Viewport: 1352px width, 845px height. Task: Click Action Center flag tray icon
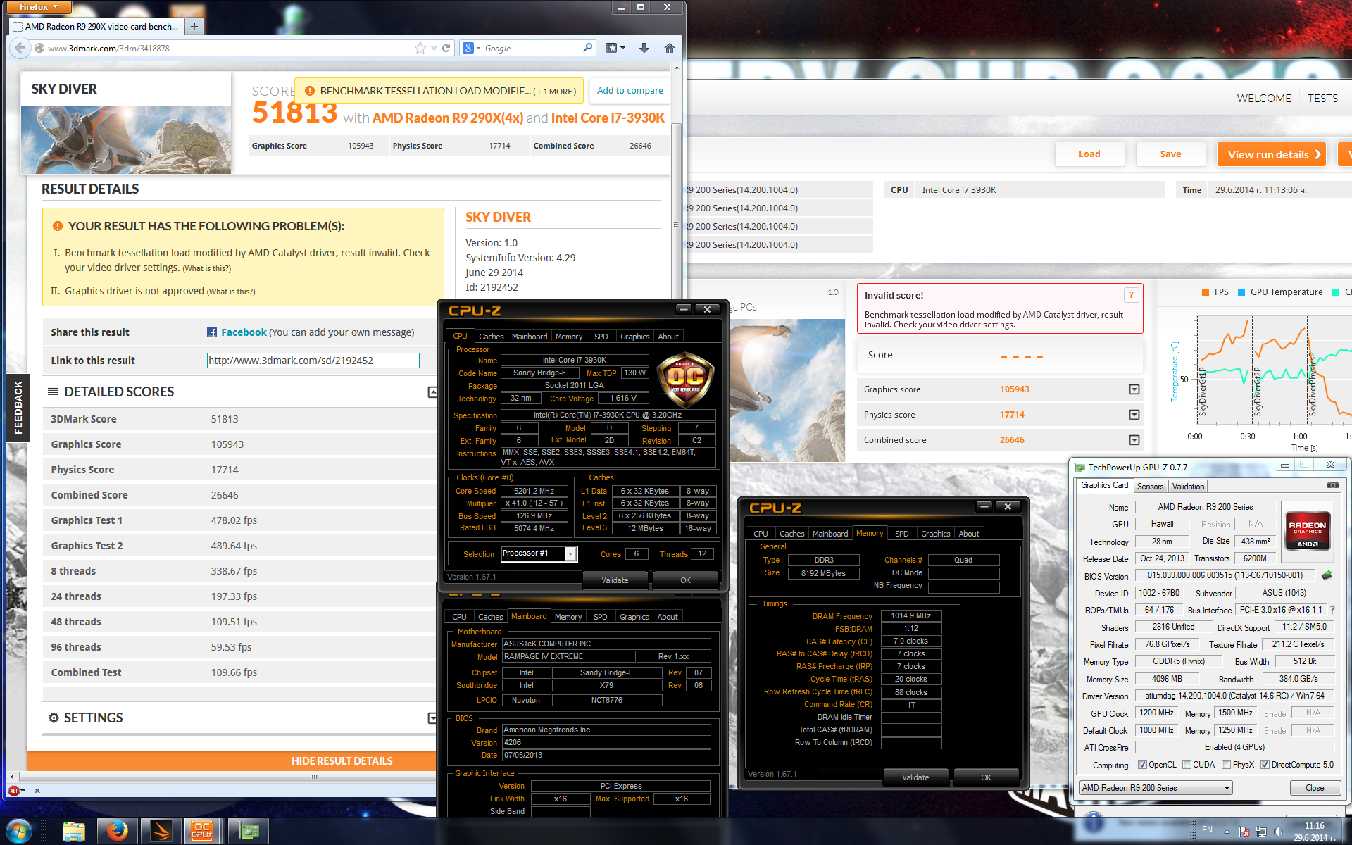1244,832
